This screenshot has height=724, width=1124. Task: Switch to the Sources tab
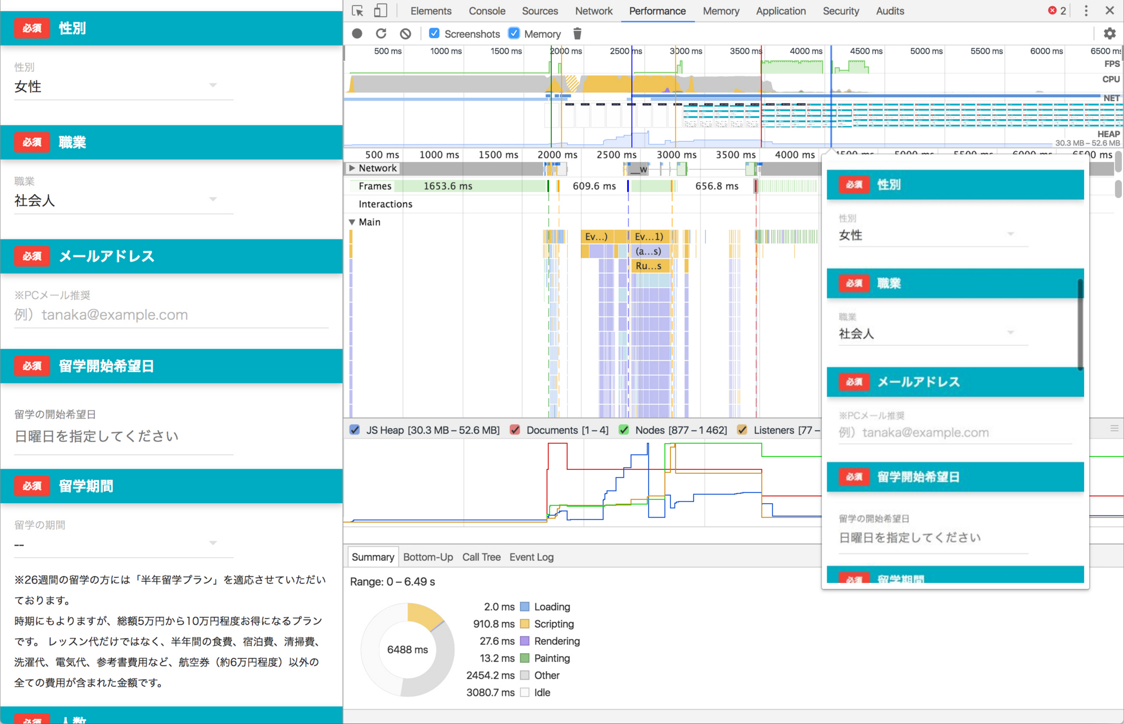(x=540, y=11)
